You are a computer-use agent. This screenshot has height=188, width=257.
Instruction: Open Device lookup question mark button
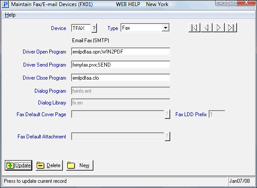pos(94,28)
